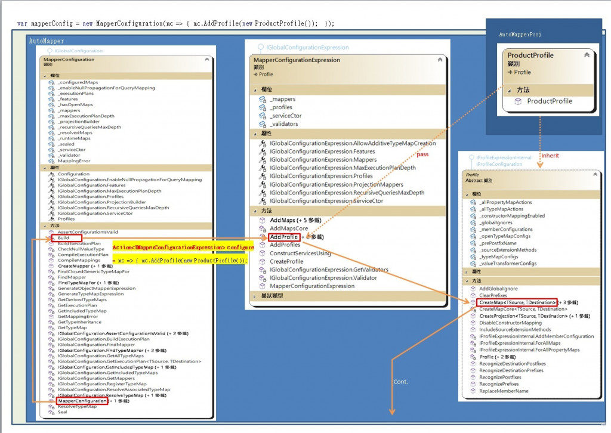Screen dimensions: 611x433
Task: Select the RecognizePrefixes method row
Action: [499, 384]
